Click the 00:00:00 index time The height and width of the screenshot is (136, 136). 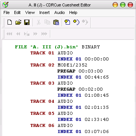[x=97, y=59]
